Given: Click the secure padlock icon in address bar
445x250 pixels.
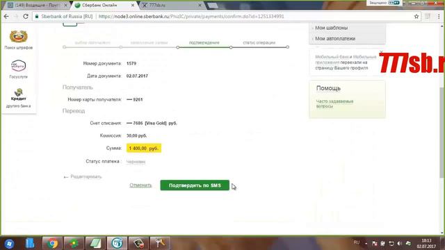Looking at the screenshot, I should tap(37, 17).
